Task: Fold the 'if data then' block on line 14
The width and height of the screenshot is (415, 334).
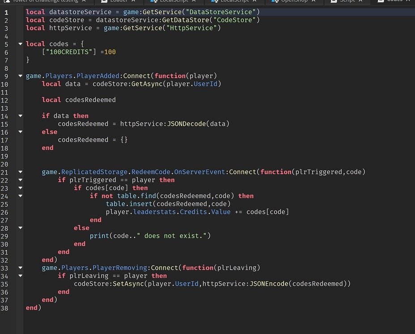Action: click(x=21, y=116)
